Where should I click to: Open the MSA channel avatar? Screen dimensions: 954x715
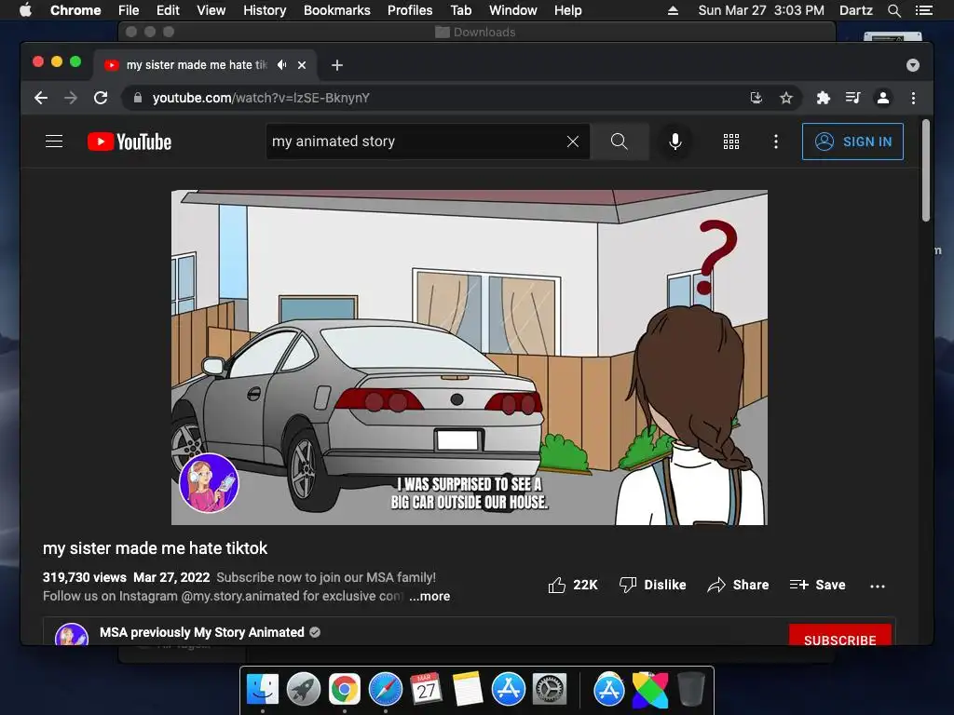click(72, 635)
